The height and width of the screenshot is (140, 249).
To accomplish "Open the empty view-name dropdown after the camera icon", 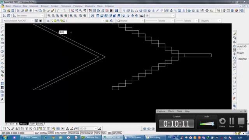I will pos(162,16).
